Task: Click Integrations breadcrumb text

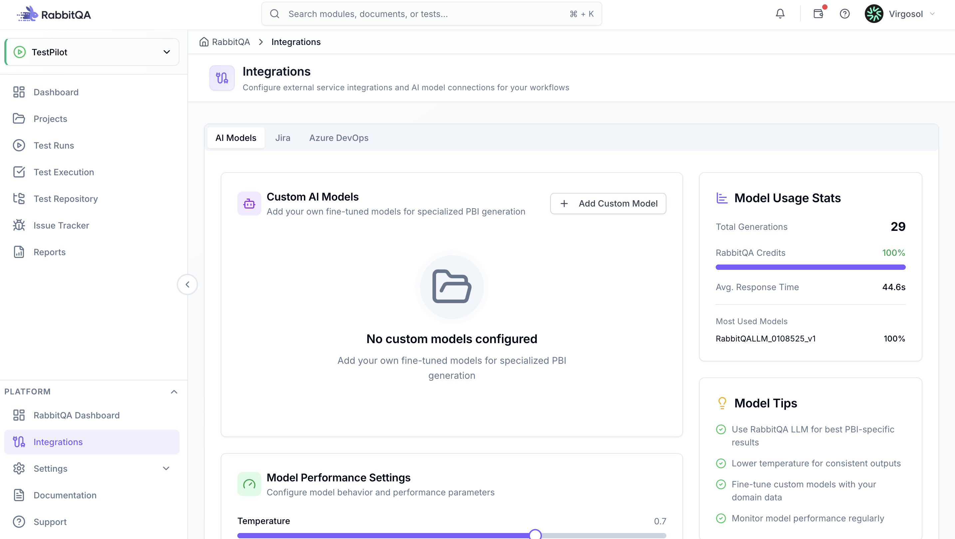Action: (296, 42)
